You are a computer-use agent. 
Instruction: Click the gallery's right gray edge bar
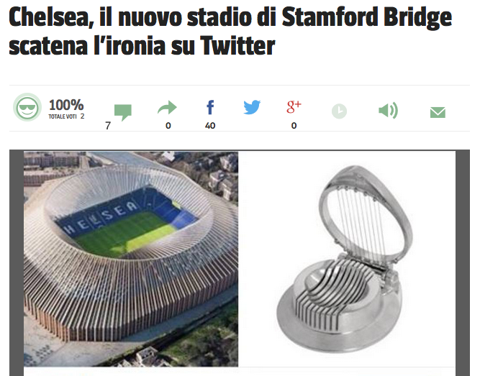pos(463,263)
